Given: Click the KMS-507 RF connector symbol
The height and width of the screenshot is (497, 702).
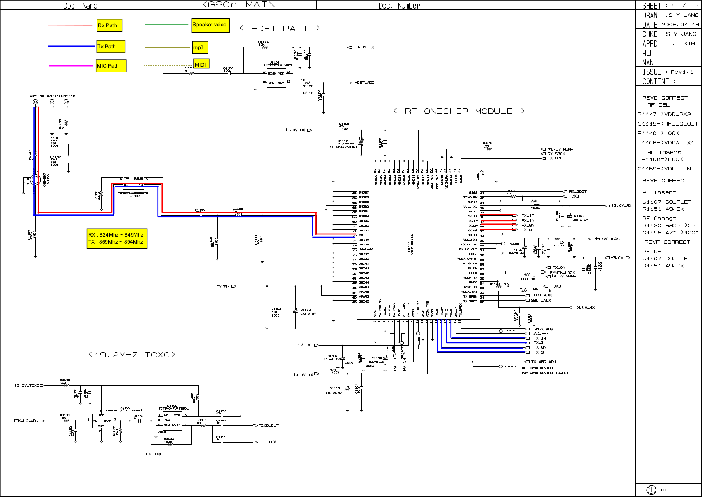Looking at the screenshot, I should [x=35, y=180].
